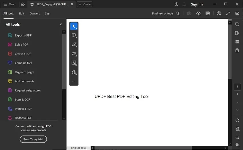
Task: Open the page display options icon
Action: [237, 129]
